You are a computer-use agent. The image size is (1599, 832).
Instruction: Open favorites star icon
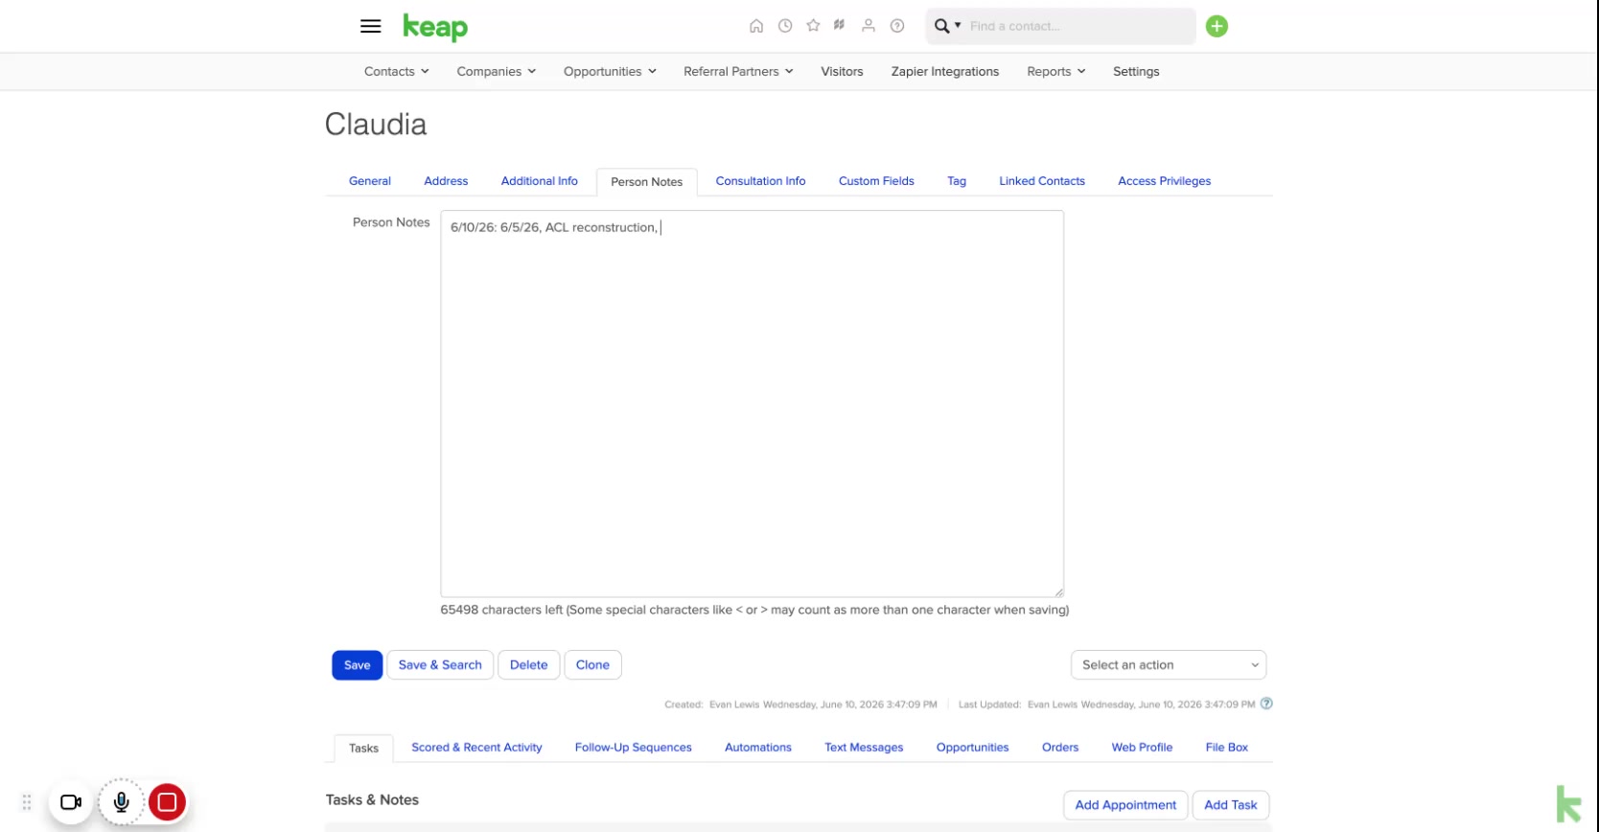tap(813, 26)
